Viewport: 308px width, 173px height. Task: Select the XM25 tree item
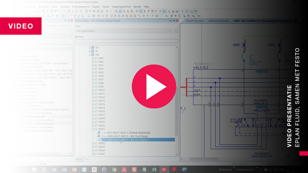pos(101,154)
